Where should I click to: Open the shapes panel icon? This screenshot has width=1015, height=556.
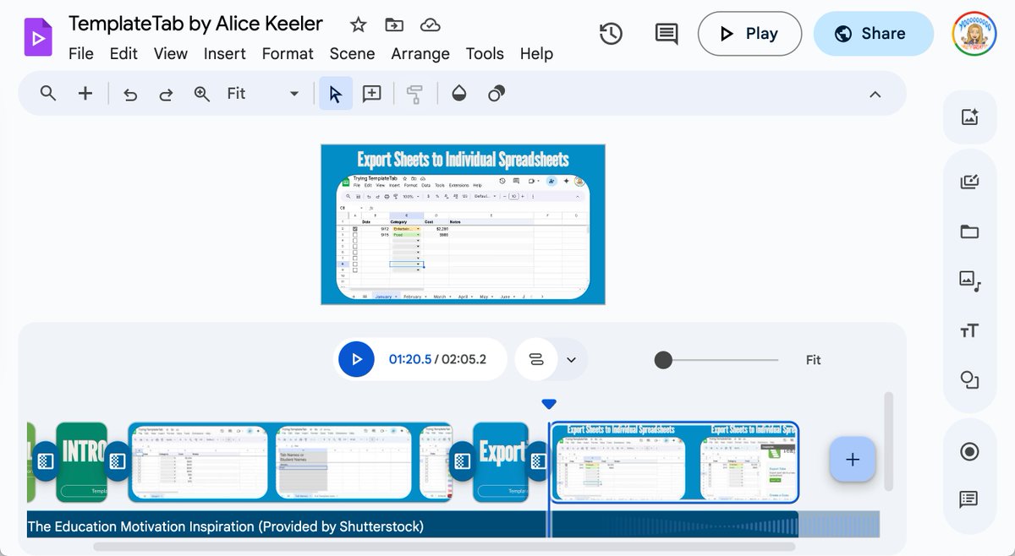(x=969, y=380)
